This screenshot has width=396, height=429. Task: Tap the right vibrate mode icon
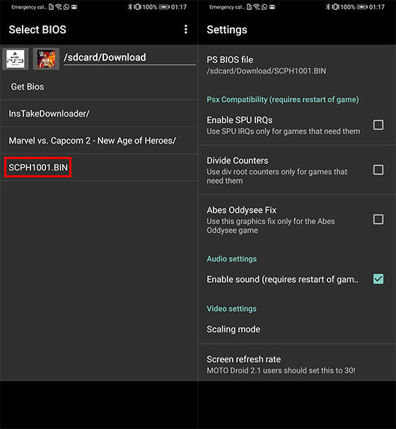pyautogui.click(x=335, y=7)
